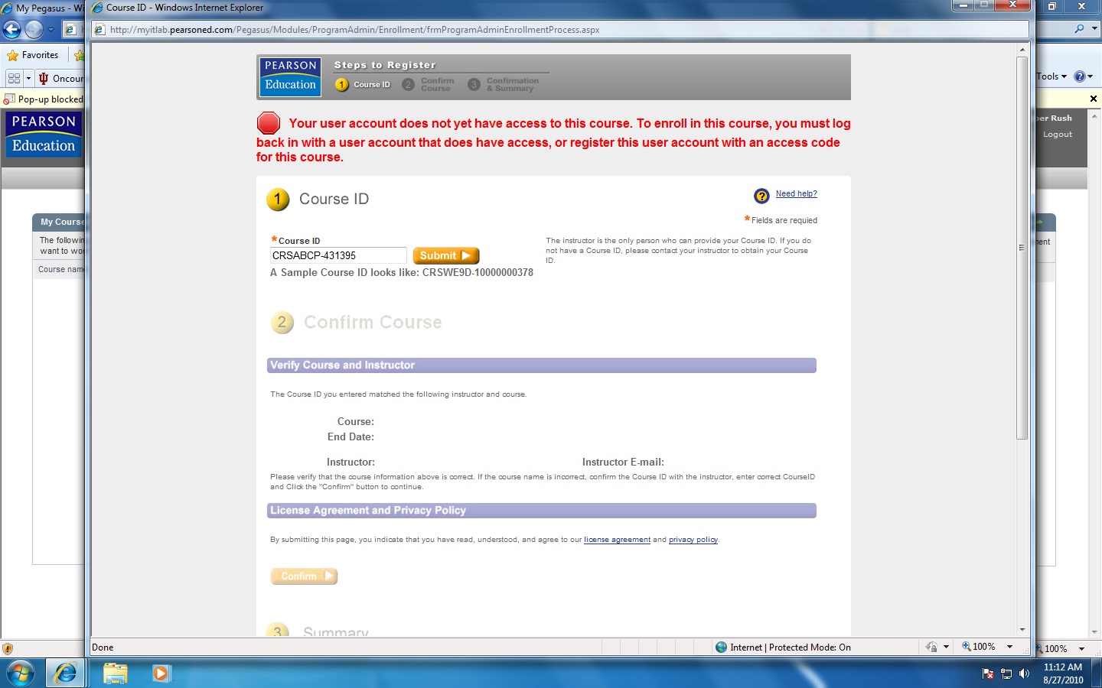Open the license agreement link

point(617,540)
